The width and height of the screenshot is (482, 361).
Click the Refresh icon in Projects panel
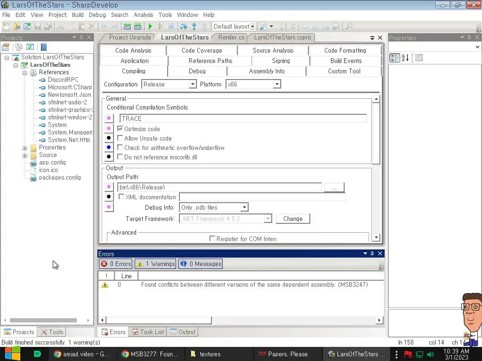click(x=30, y=47)
